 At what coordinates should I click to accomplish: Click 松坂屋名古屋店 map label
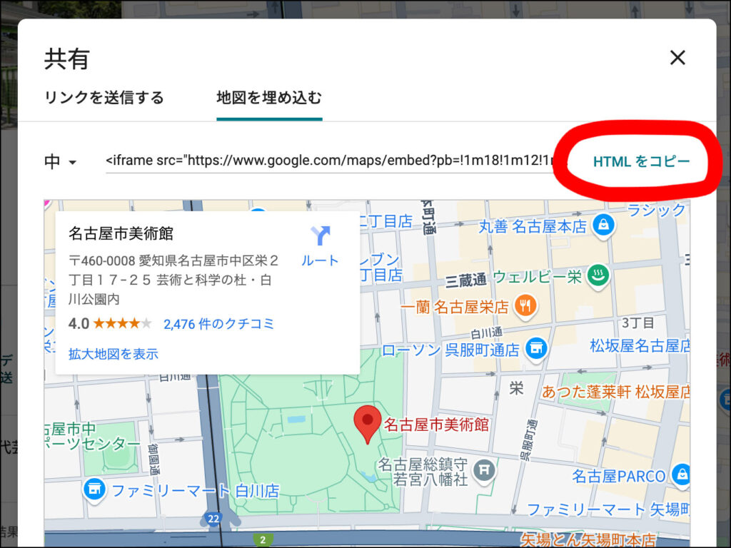(x=640, y=346)
